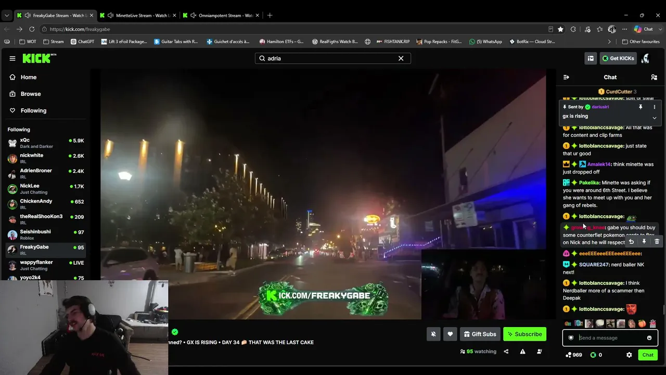The width and height of the screenshot is (666, 375).
Task: Share the stream
Action: (x=506, y=352)
